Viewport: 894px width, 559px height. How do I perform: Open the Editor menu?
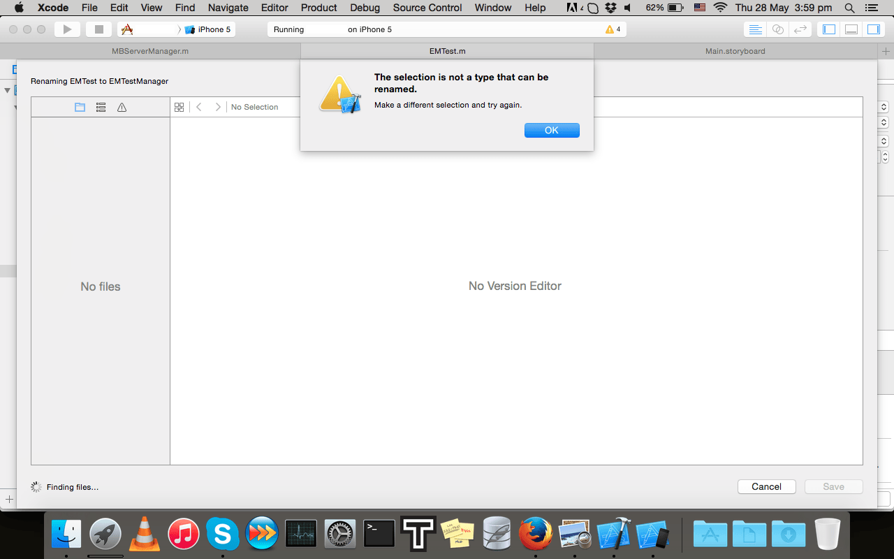pos(274,8)
